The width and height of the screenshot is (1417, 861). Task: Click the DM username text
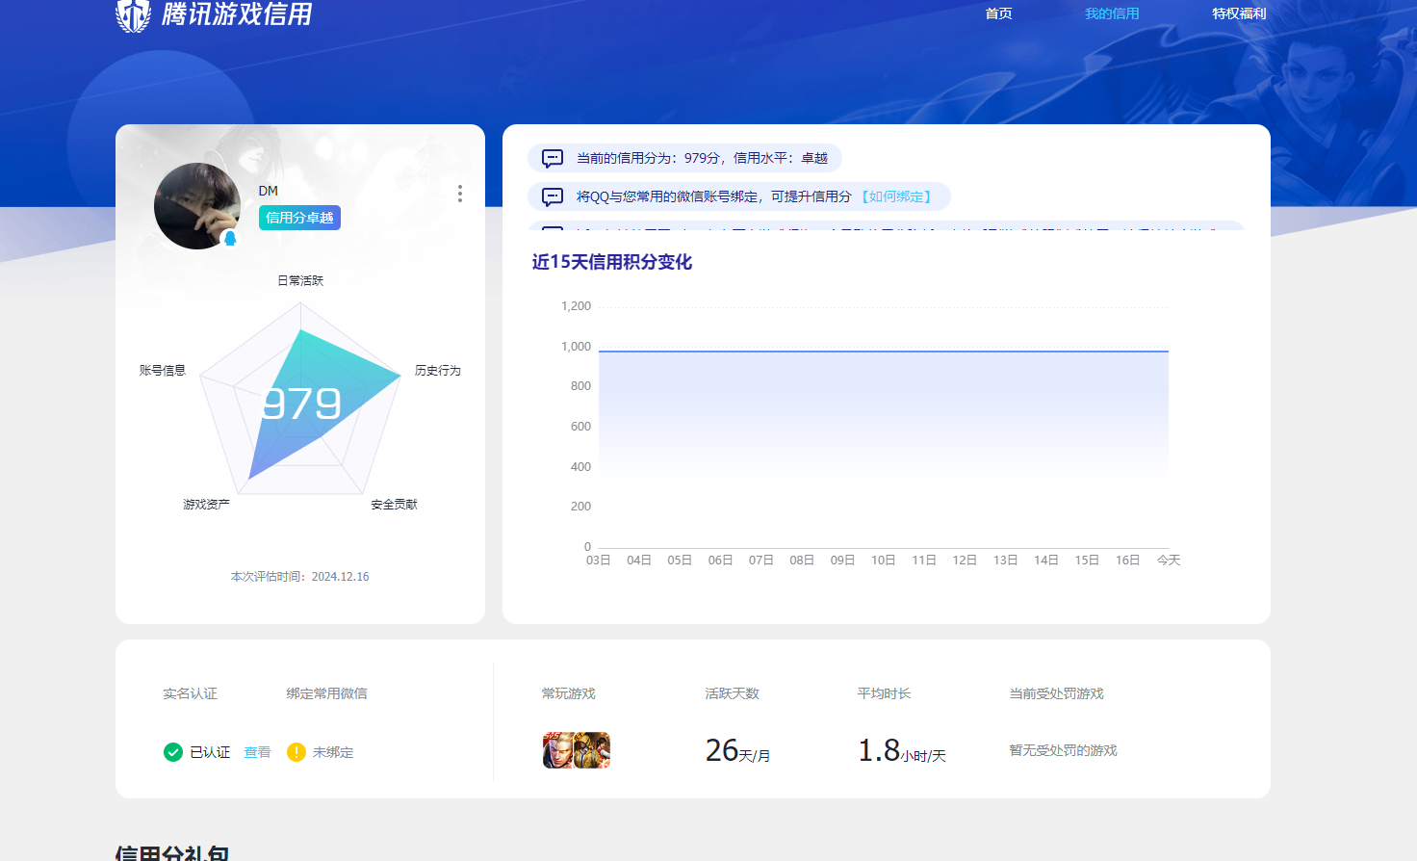[x=269, y=191]
